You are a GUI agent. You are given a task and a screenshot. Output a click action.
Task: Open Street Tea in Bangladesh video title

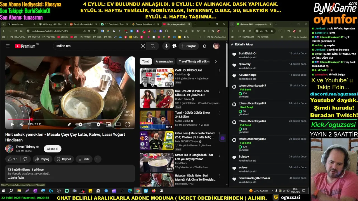coord(194,157)
